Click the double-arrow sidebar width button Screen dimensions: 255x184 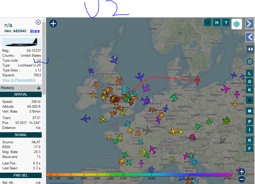pyautogui.click(x=250, y=49)
